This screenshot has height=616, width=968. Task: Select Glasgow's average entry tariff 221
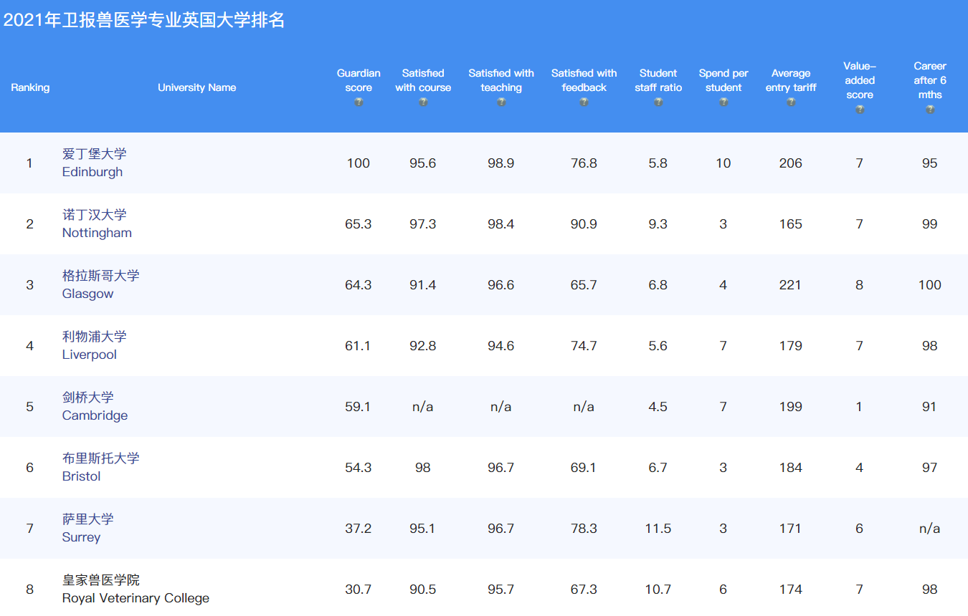tap(791, 285)
